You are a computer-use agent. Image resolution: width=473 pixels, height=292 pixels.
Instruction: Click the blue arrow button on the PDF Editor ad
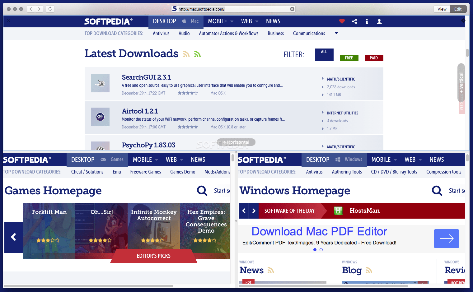(447, 239)
